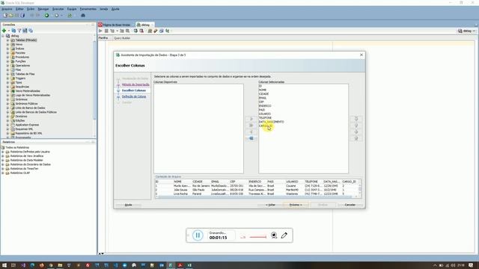Viewport: 479px width, 269px height.
Task: Expand Relatórios do Dicionário de Dados folder
Action: 3,164
